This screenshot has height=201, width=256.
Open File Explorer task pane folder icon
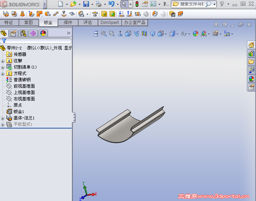(251, 62)
